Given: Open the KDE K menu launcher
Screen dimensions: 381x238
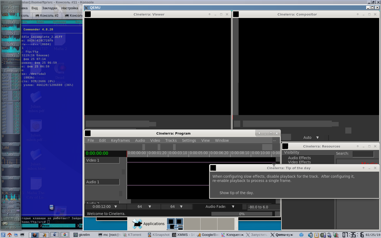Looking at the screenshot, I should pyautogui.click(x=3, y=235).
